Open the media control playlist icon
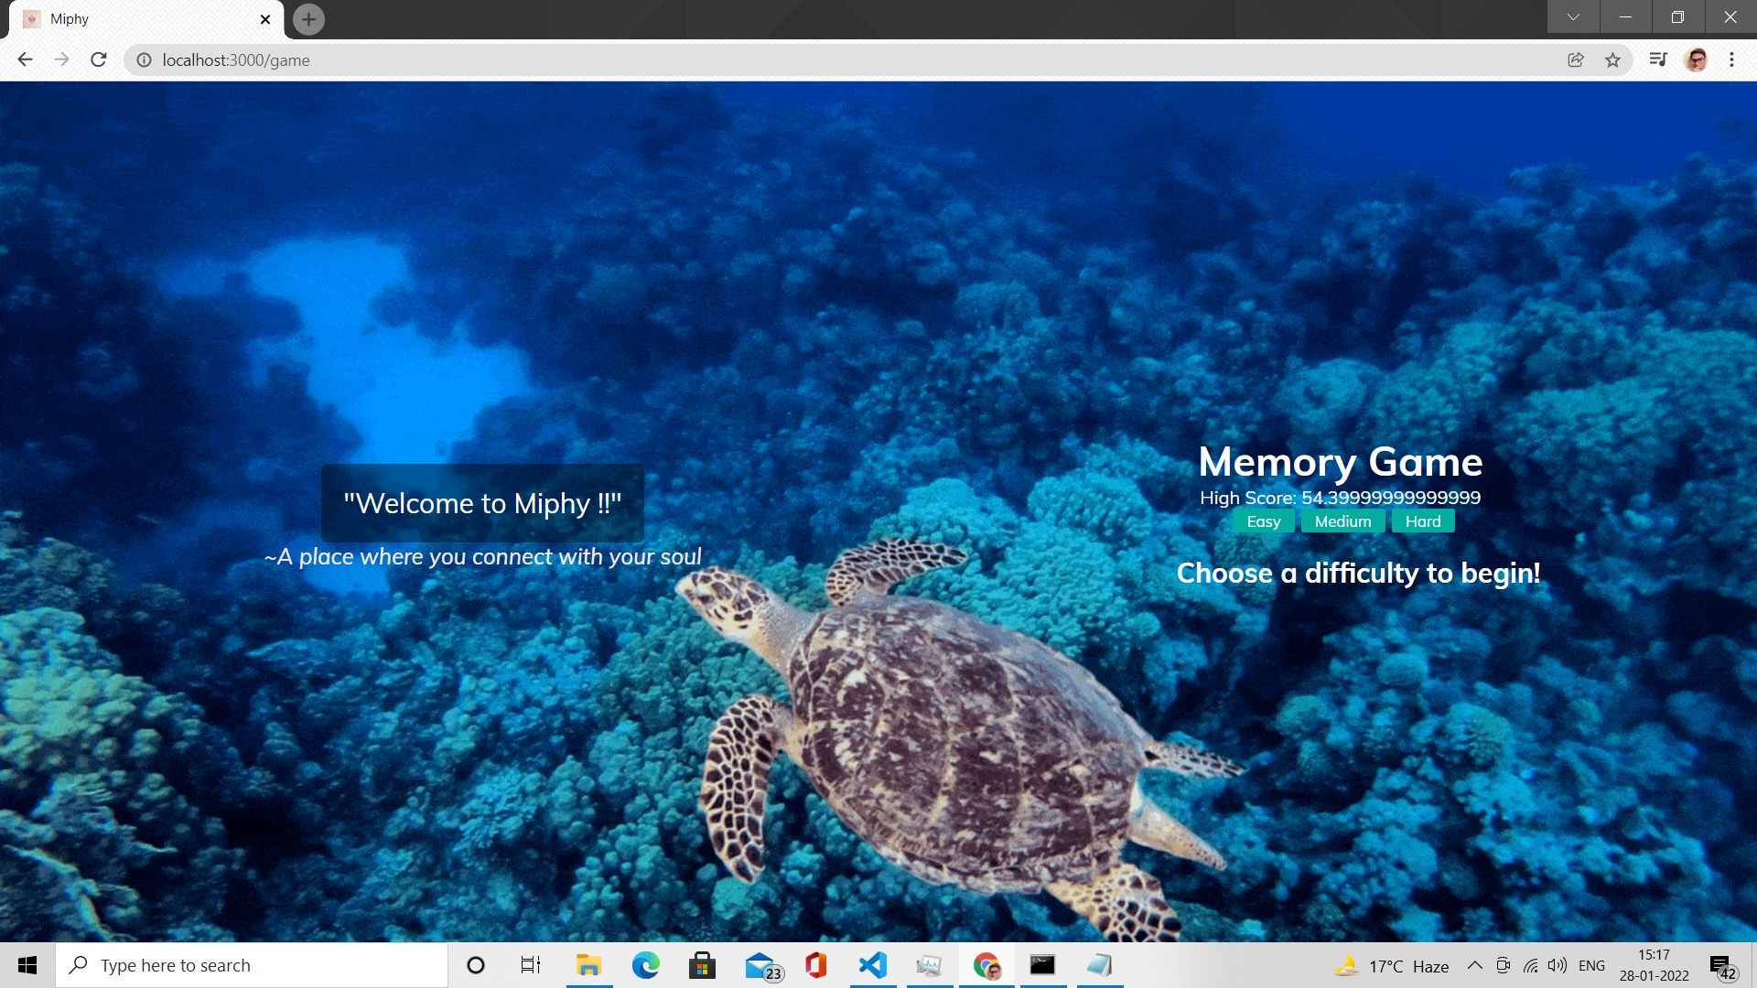The image size is (1757, 988). click(x=1657, y=59)
